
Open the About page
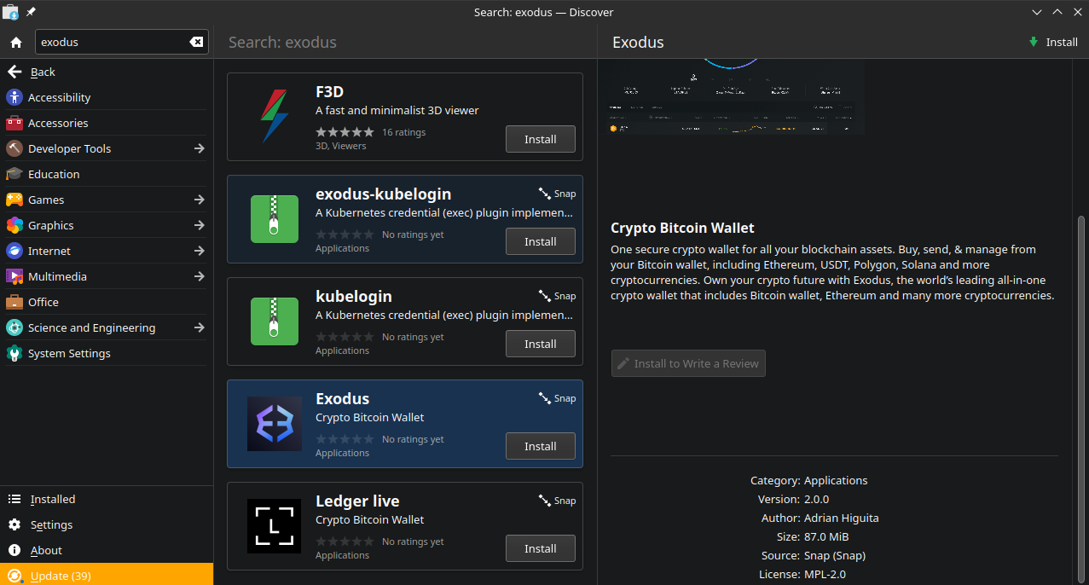107,550
